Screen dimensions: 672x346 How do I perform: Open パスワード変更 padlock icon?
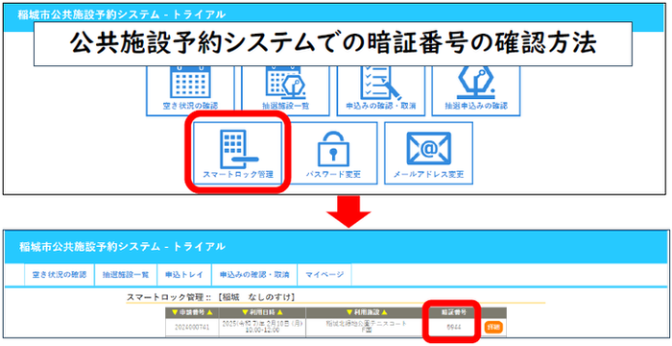point(333,153)
